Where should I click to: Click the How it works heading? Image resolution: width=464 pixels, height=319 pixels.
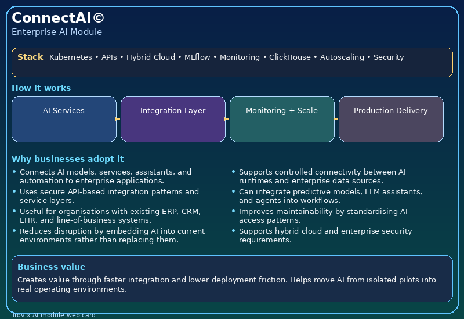[41, 88]
